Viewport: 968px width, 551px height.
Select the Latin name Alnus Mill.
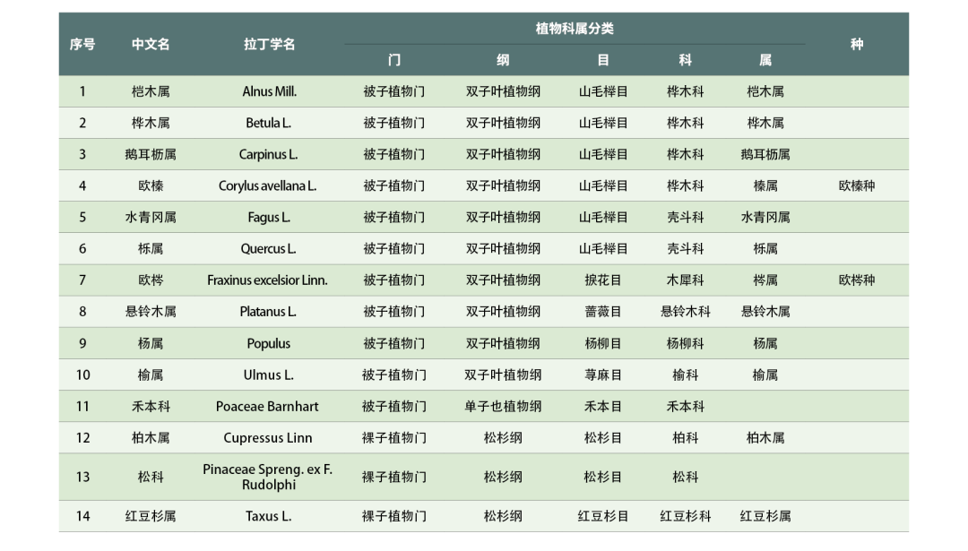coord(269,90)
